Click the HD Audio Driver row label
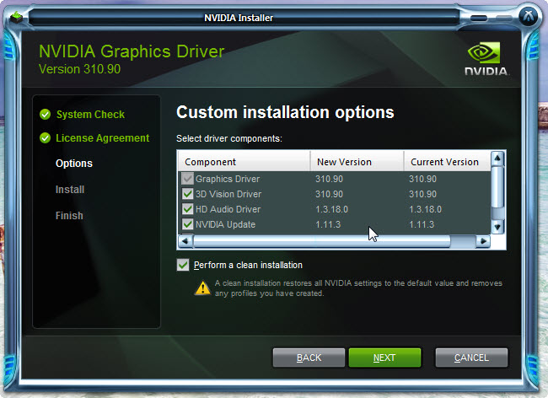This screenshot has height=398, width=548. [x=228, y=209]
